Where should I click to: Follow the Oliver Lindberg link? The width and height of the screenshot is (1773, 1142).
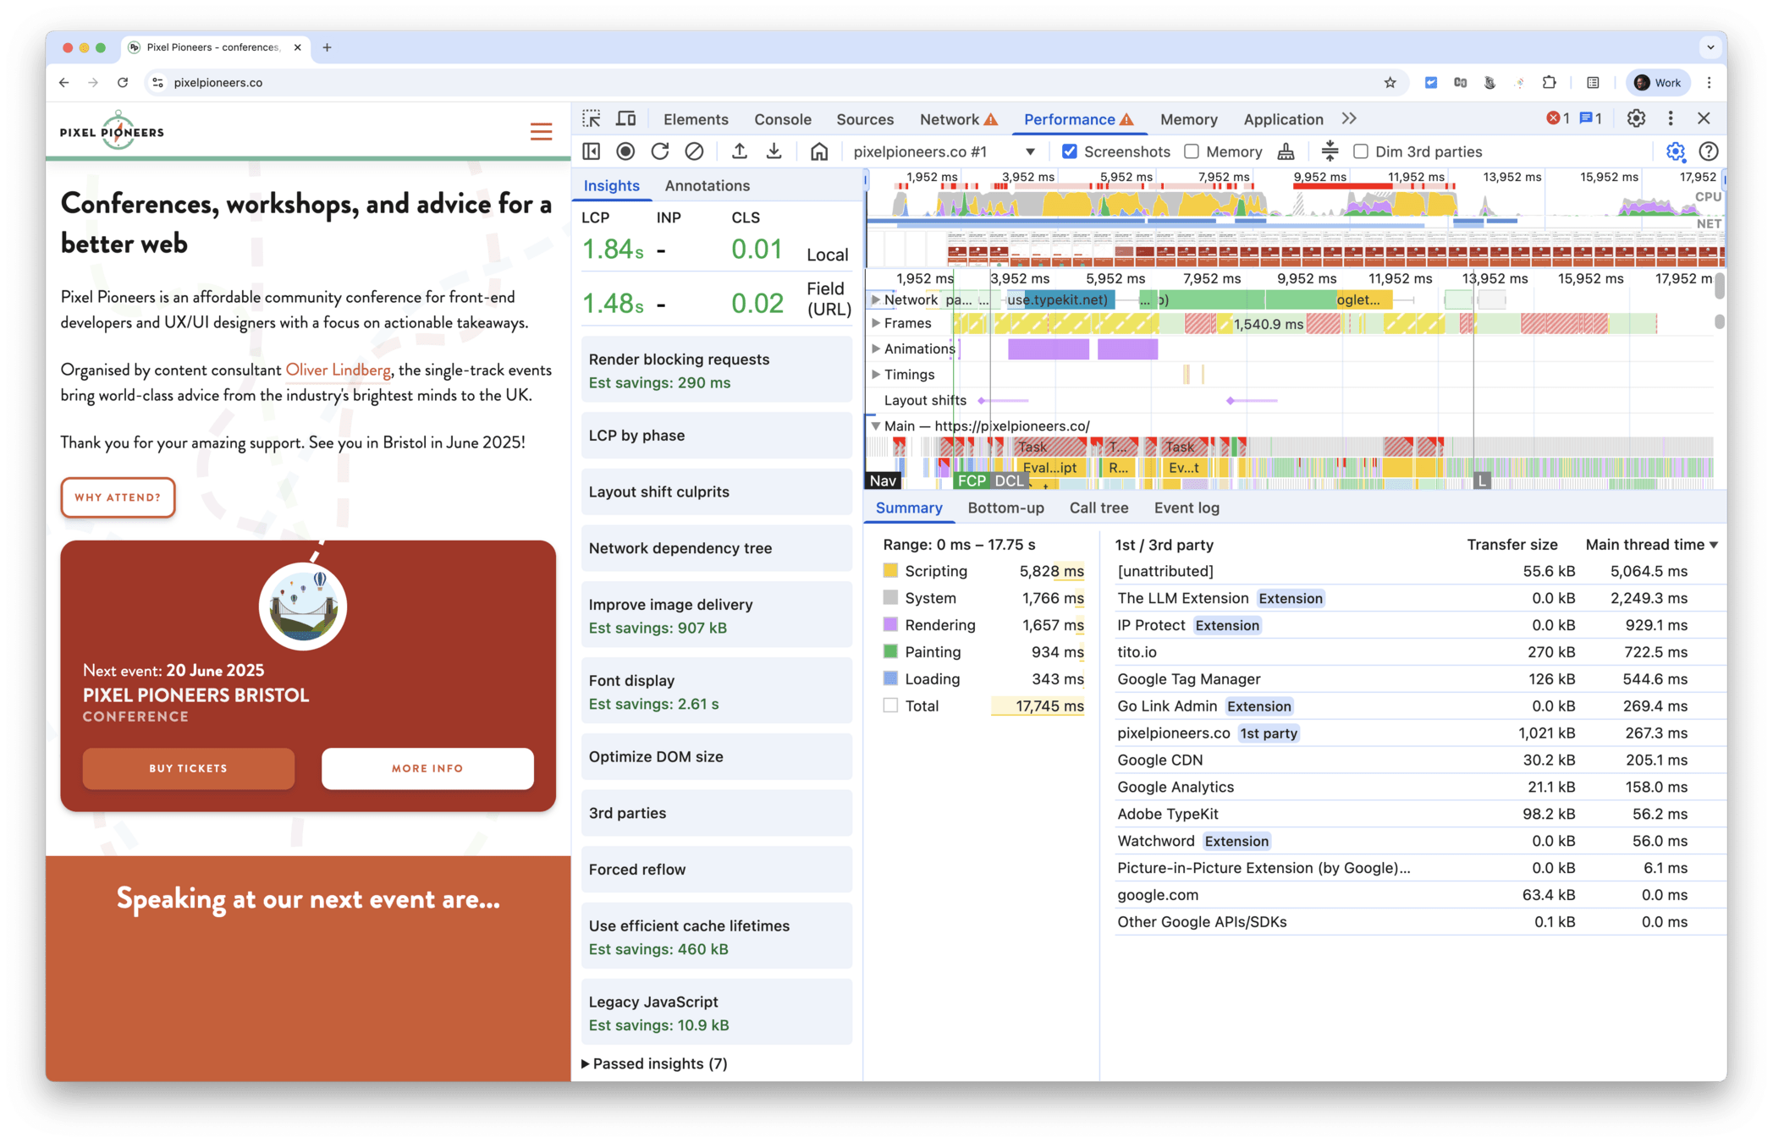click(x=338, y=370)
